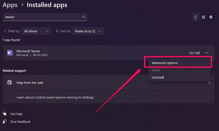
Task: Open Control panel options moving to Settings link
Action: pyautogui.click(x=55, y=97)
